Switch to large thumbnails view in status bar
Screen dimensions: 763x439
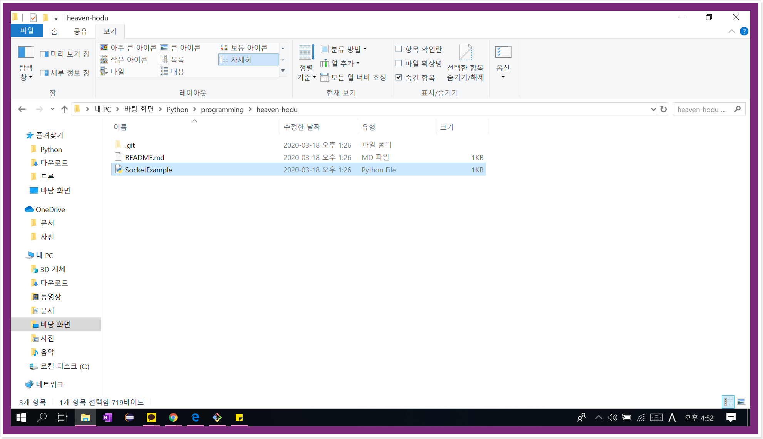[x=741, y=402]
